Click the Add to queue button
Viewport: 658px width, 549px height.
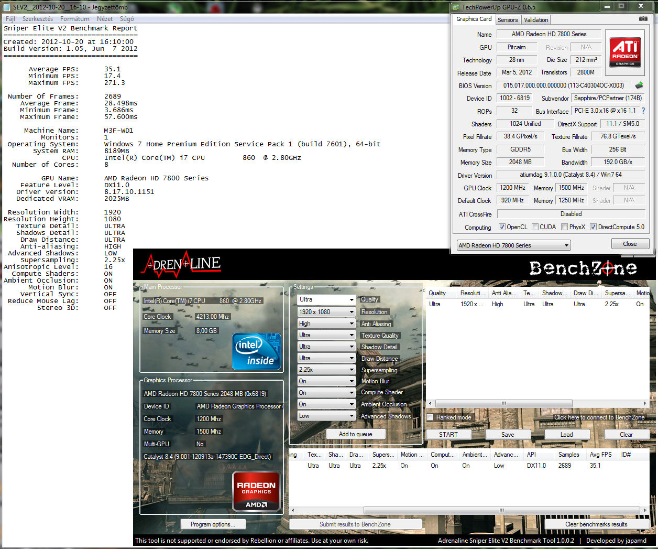click(x=355, y=434)
